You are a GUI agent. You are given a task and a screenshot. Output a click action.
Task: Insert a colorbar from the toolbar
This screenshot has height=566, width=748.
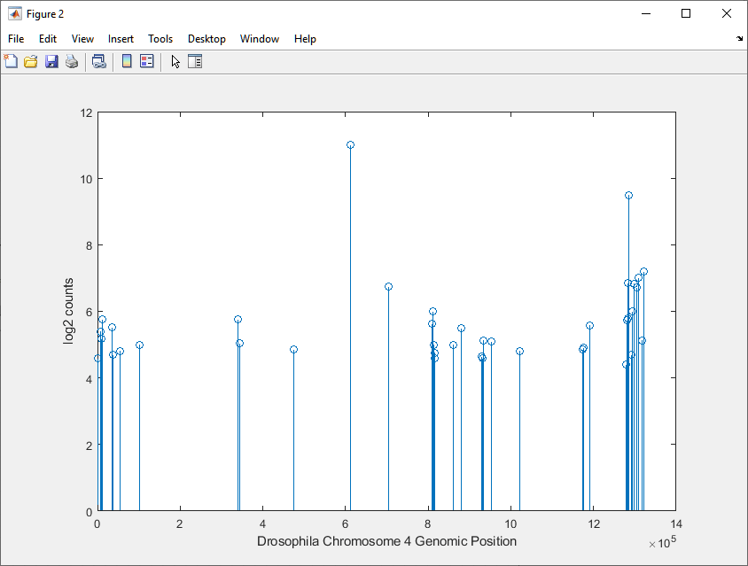pyautogui.click(x=125, y=61)
